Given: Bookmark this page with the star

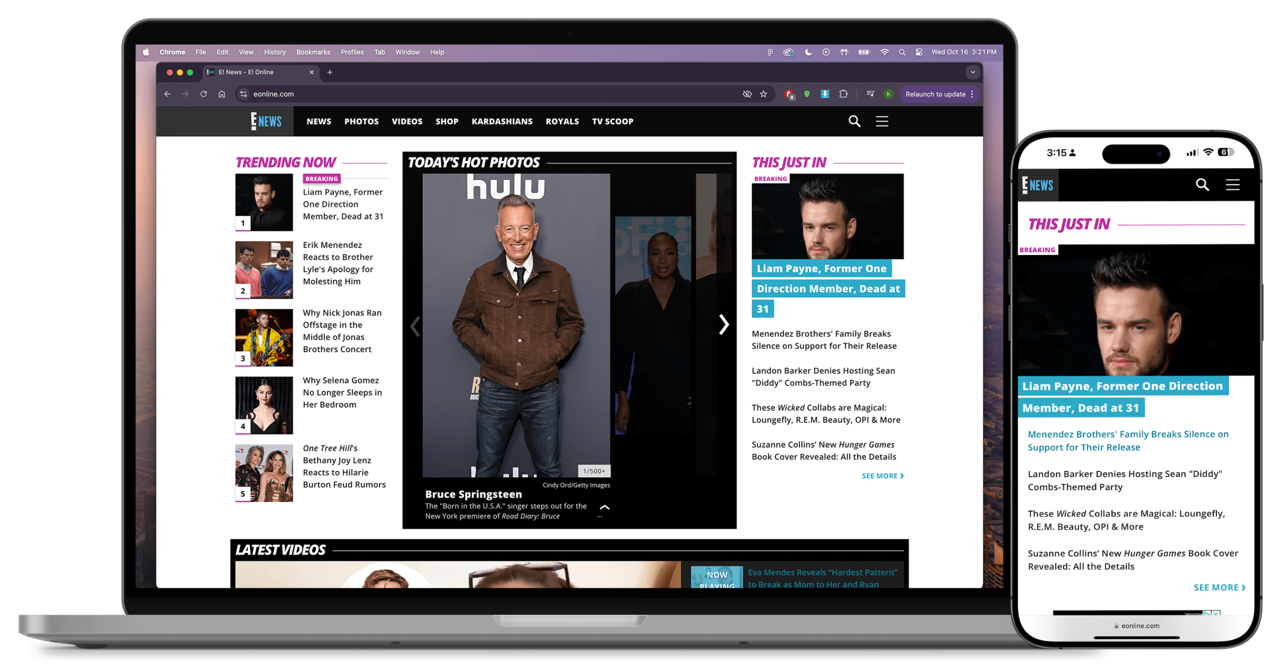Looking at the screenshot, I should pos(763,94).
